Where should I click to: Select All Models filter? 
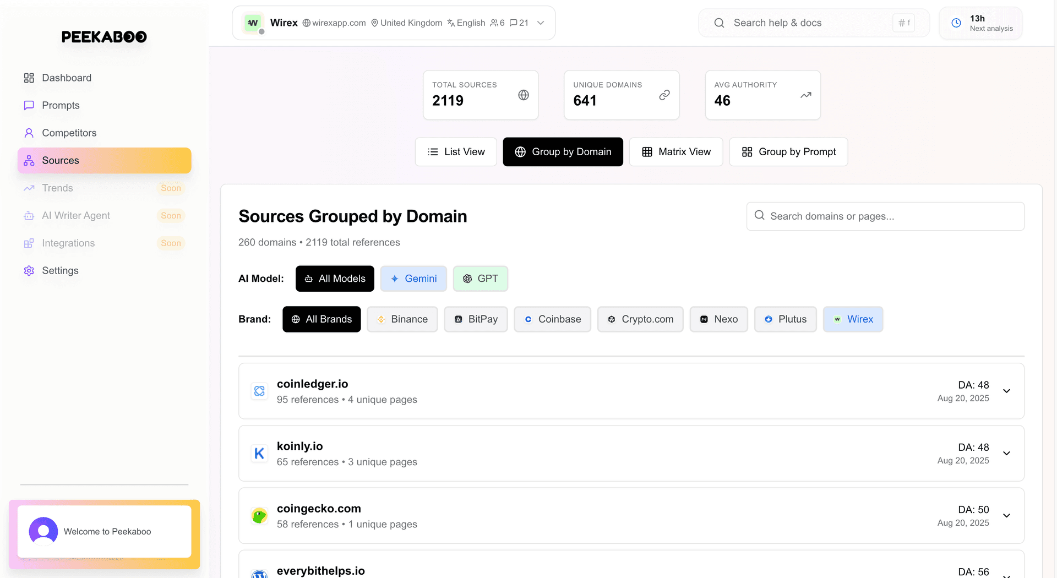tap(335, 279)
